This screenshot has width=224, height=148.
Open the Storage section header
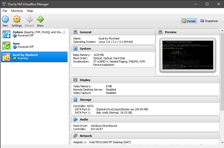coord(145,100)
